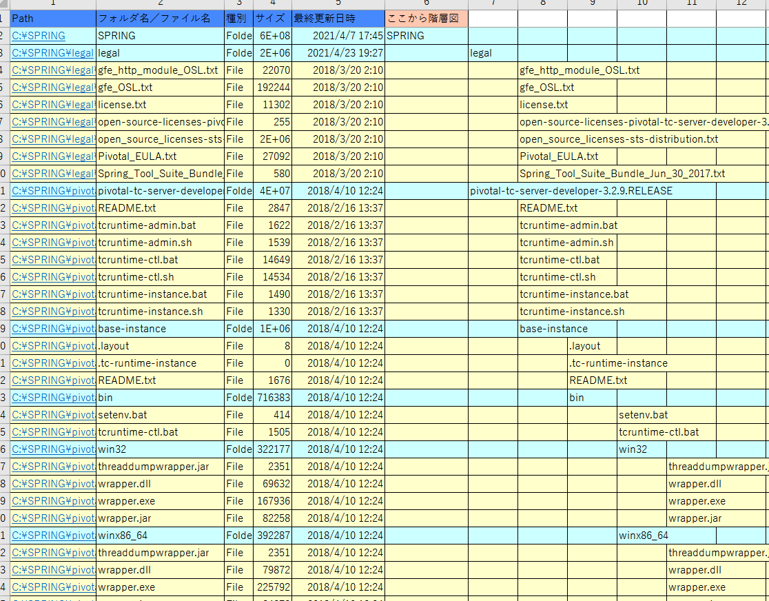The height and width of the screenshot is (601, 769).
Task: Select column 6 via its column header
Action: tap(426, 4)
